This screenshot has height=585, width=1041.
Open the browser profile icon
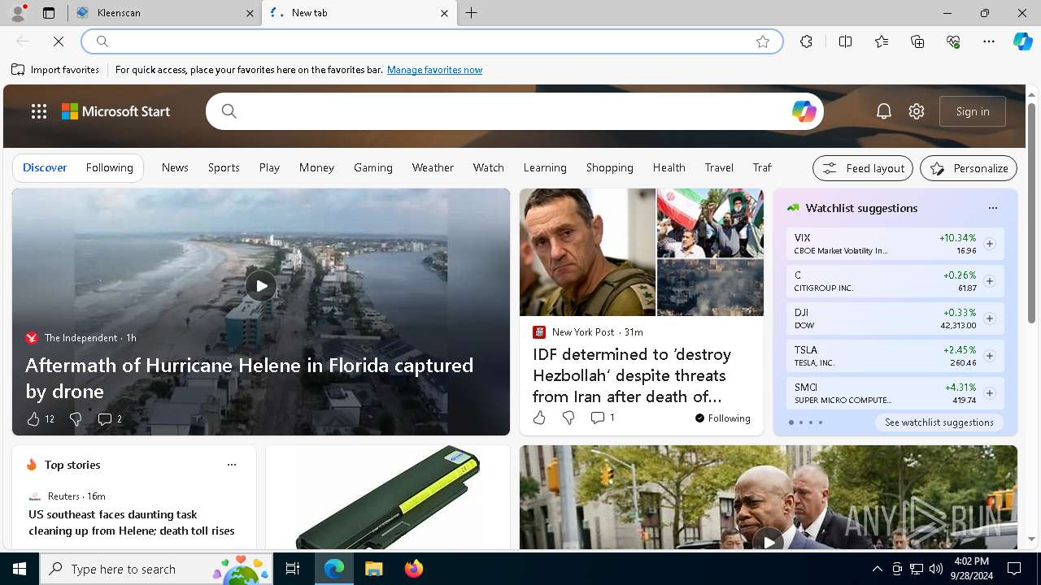click(17, 13)
